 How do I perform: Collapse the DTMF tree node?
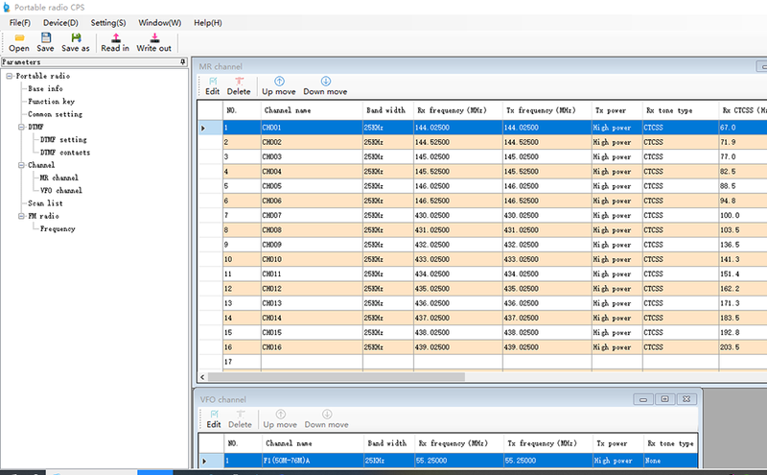21,127
